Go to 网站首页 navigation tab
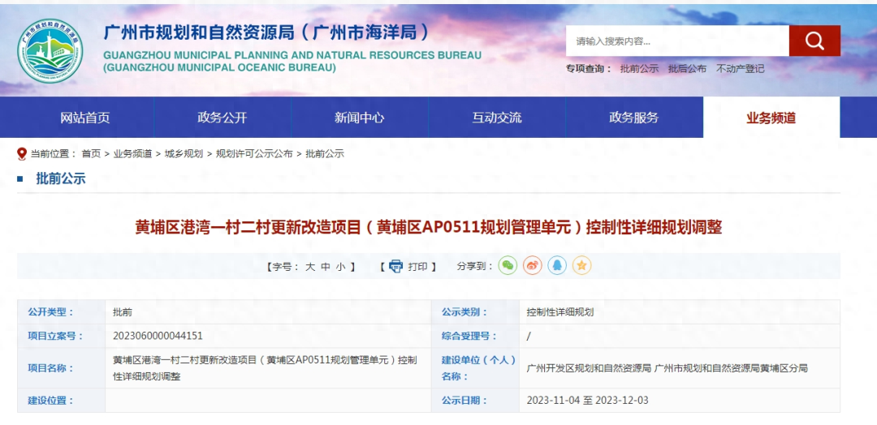 coord(85,118)
